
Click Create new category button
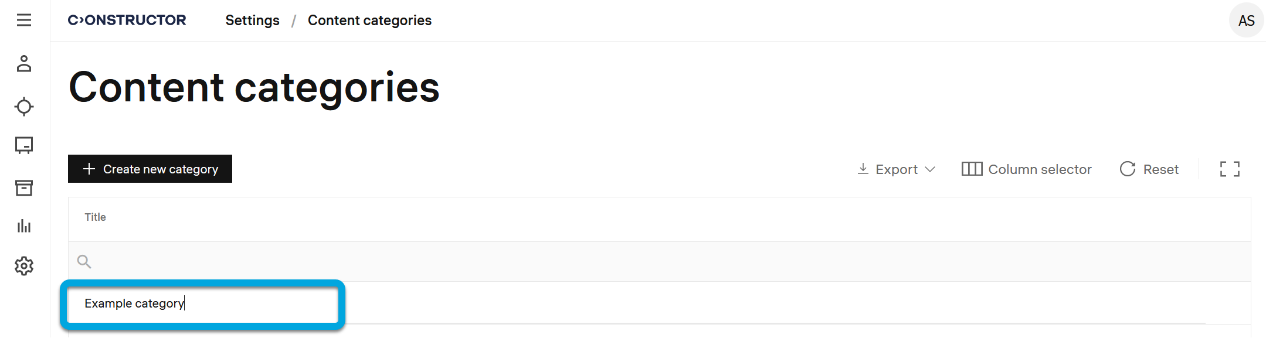tap(150, 169)
